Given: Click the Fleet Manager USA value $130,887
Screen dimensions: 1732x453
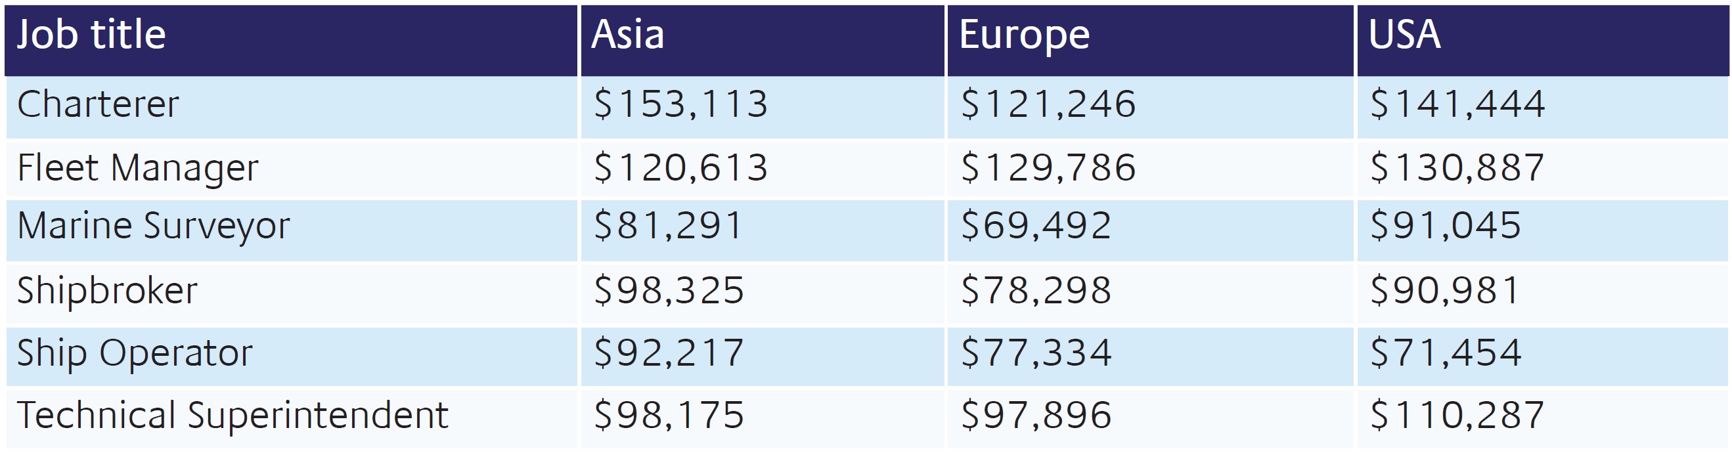Looking at the screenshot, I should point(1457,168).
